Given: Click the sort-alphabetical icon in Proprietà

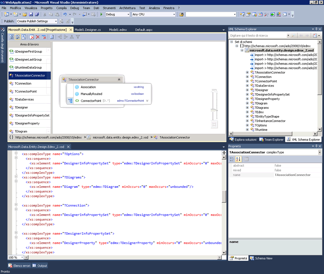Looking at the screenshot, I should pos(238,159).
